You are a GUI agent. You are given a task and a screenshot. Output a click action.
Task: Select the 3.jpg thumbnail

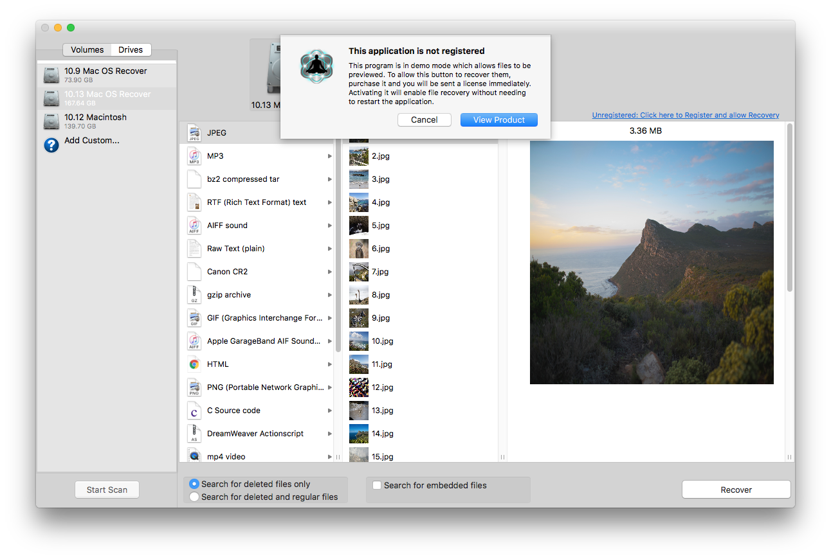pos(359,179)
